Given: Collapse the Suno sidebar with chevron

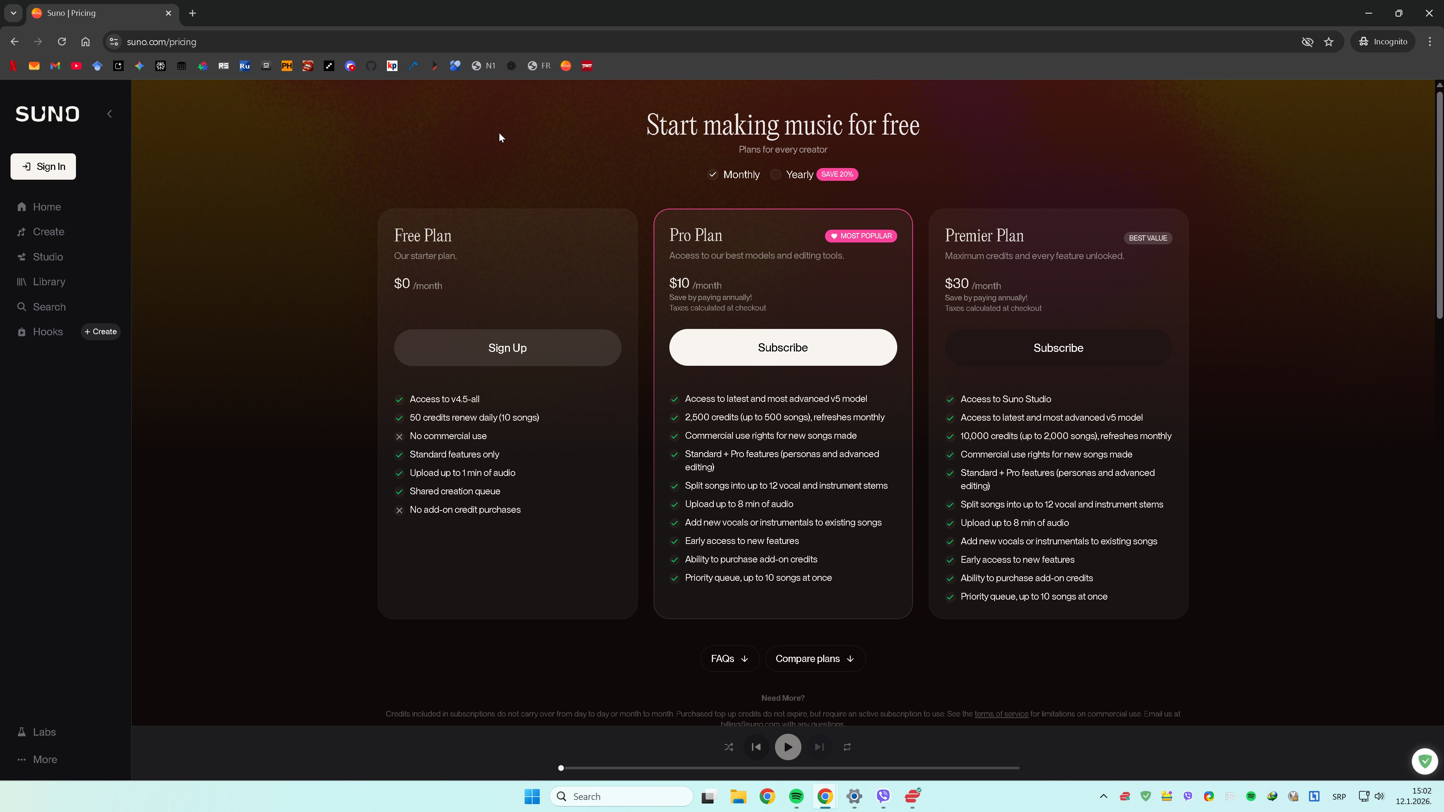Looking at the screenshot, I should 110,114.
